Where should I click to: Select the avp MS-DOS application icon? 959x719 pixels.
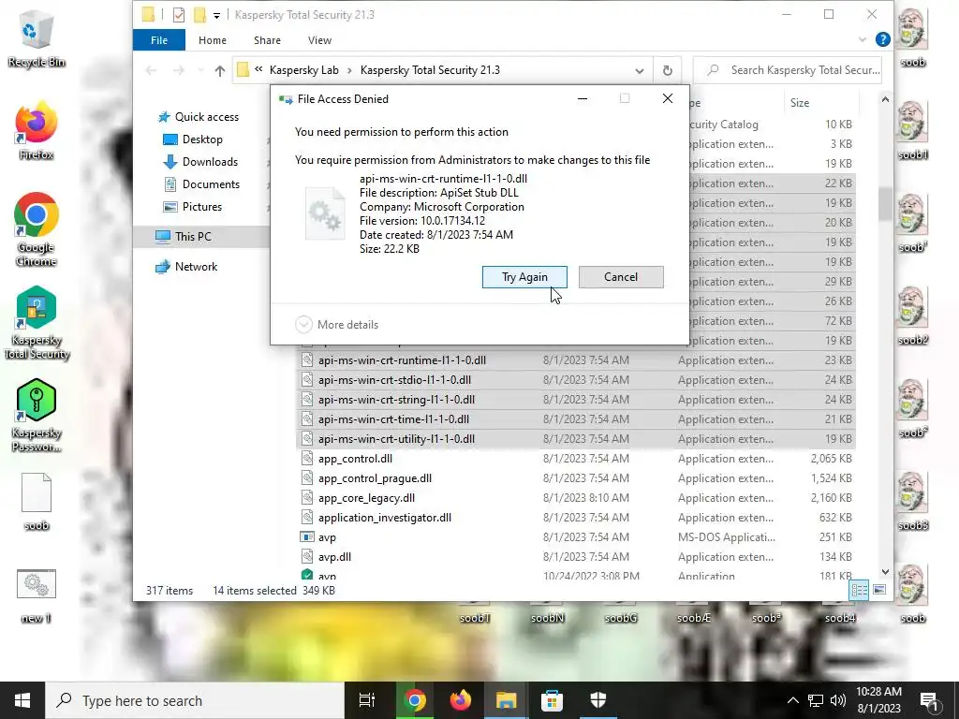307,536
